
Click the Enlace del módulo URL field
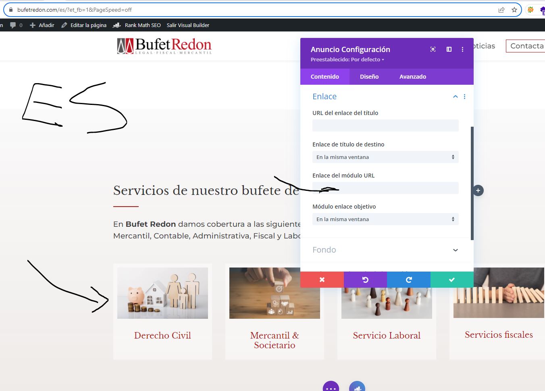pyautogui.click(x=385, y=188)
